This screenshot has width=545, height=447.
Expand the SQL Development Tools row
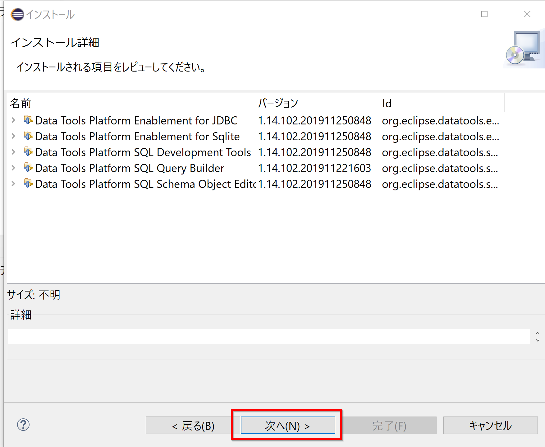click(x=13, y=152)
